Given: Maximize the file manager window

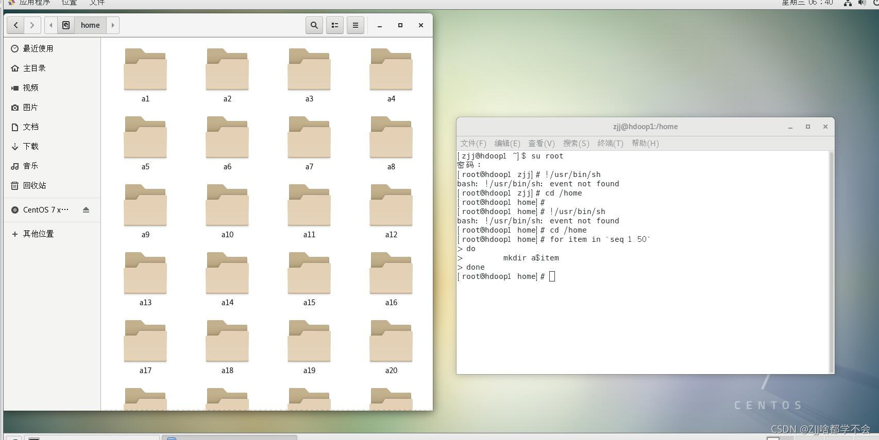Looking at the screenshot, I should (400, 25).
